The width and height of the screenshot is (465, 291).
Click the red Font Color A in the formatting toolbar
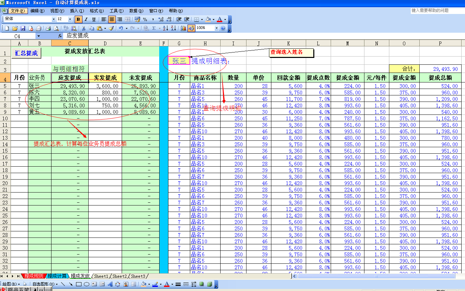220,19
